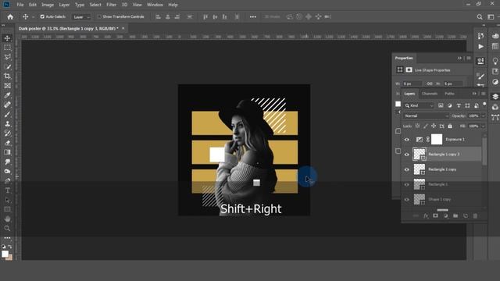Open the Auto-Select Layer dropdown
This screenshot has height=281, width=500.
tap(81, 17)
